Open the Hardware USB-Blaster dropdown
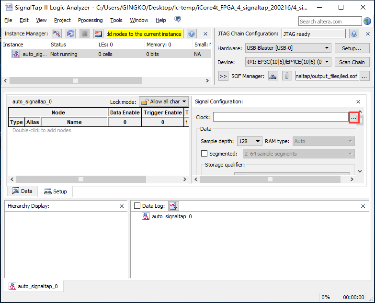 288,48
